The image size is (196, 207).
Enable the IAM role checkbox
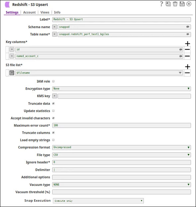[53, 81]
